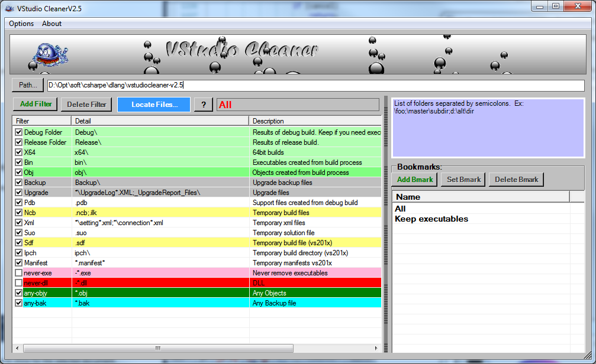Toggle the Pdb filter checkbox
Screen dimensions: 596x364
(18, 203)
